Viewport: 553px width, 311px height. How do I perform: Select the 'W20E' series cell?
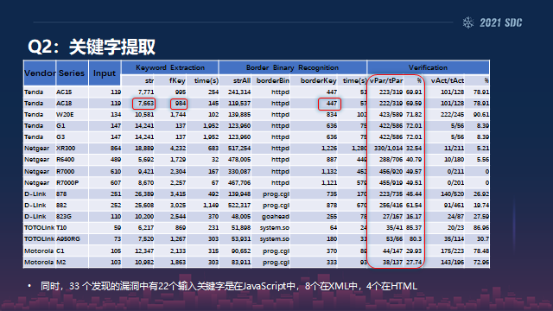(x=65, y=115)
